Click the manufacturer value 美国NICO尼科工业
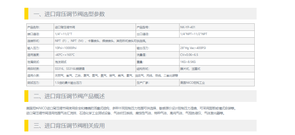295x135 pixels. coord(193,83)
